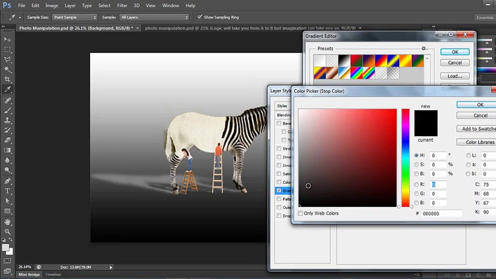This screenshot has width=496, height=279.
Task: Choose the black-to-white gradient preset
Action: click(x=344, y=61)
